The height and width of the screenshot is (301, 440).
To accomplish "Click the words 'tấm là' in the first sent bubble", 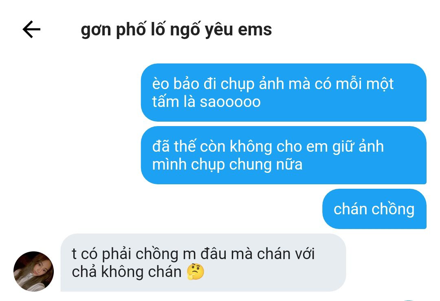I will point(174,101).
